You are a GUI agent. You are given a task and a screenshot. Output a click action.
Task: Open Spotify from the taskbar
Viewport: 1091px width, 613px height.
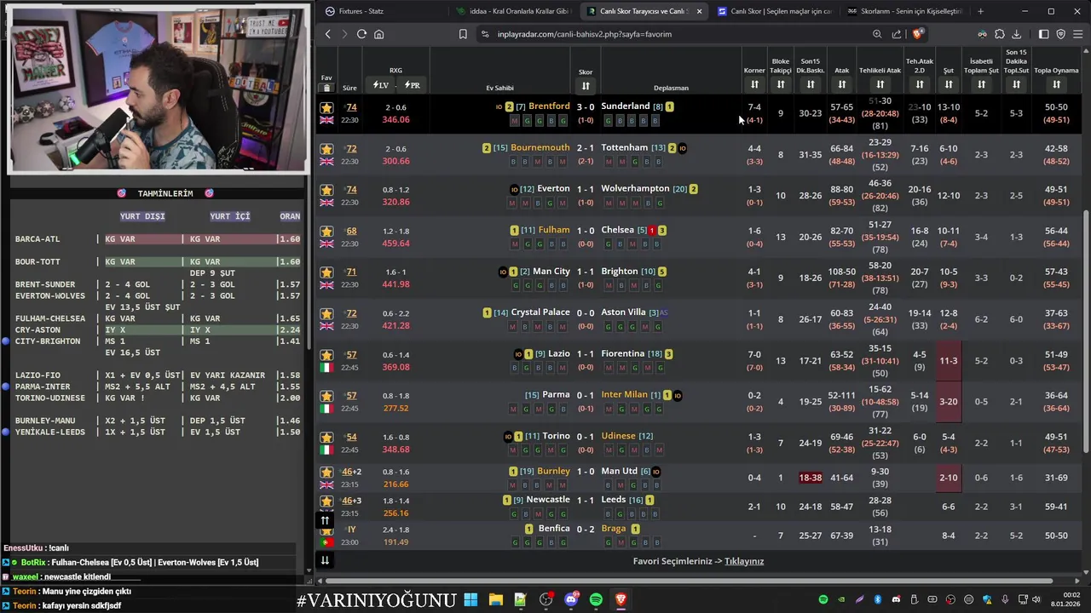pos(596,600)
